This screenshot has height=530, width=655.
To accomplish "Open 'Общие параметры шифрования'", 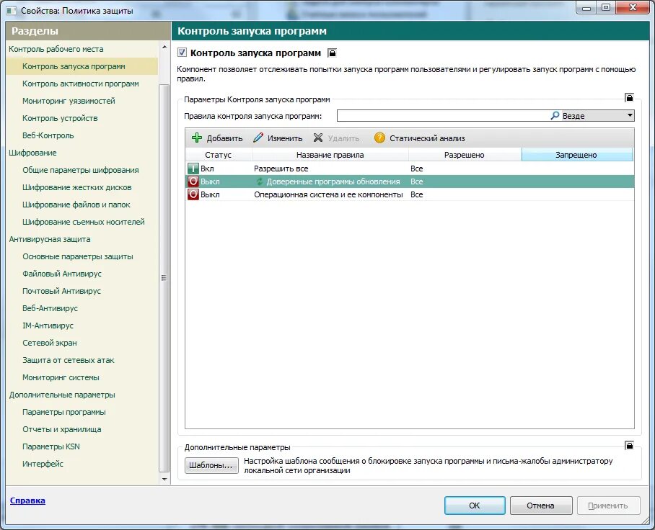I will [81, 170].
